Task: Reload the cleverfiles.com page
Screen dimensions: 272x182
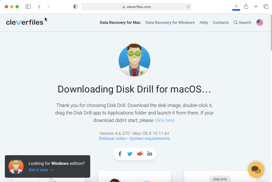Action: coord(188,7)
